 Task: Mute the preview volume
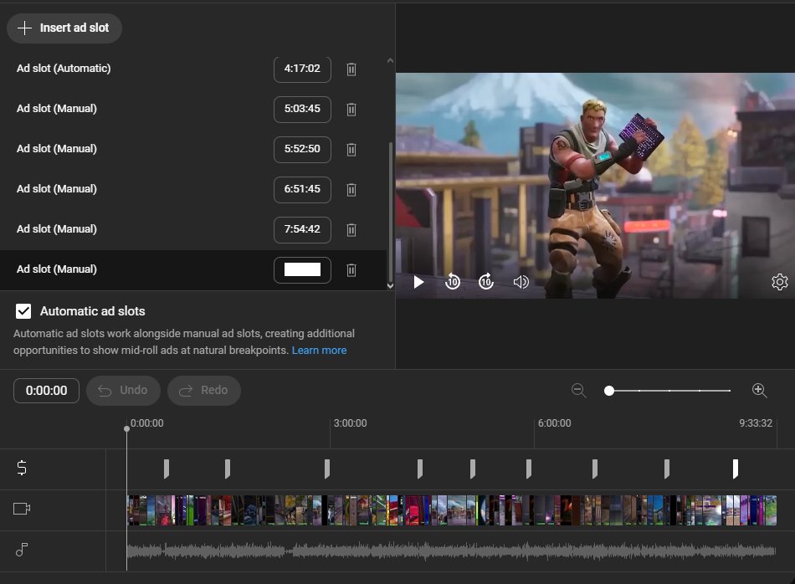[521, 282]
